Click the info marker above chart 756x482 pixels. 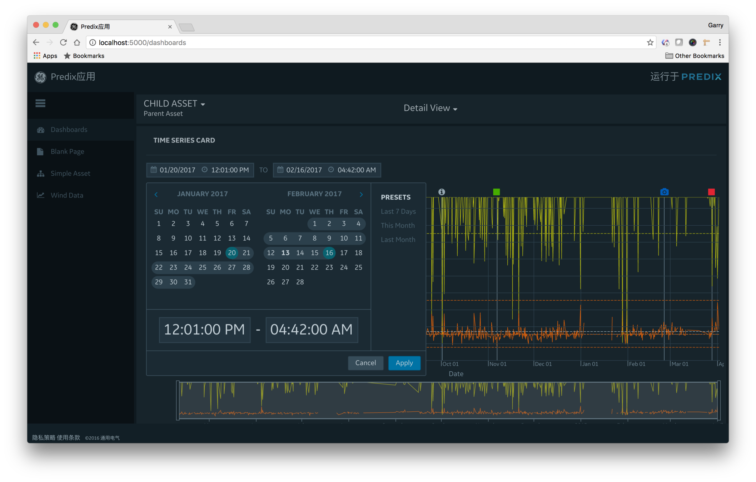click(x=442, y=192)
